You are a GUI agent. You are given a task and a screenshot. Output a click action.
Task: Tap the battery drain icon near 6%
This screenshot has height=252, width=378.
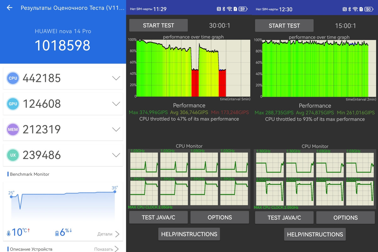coord(57,233)
